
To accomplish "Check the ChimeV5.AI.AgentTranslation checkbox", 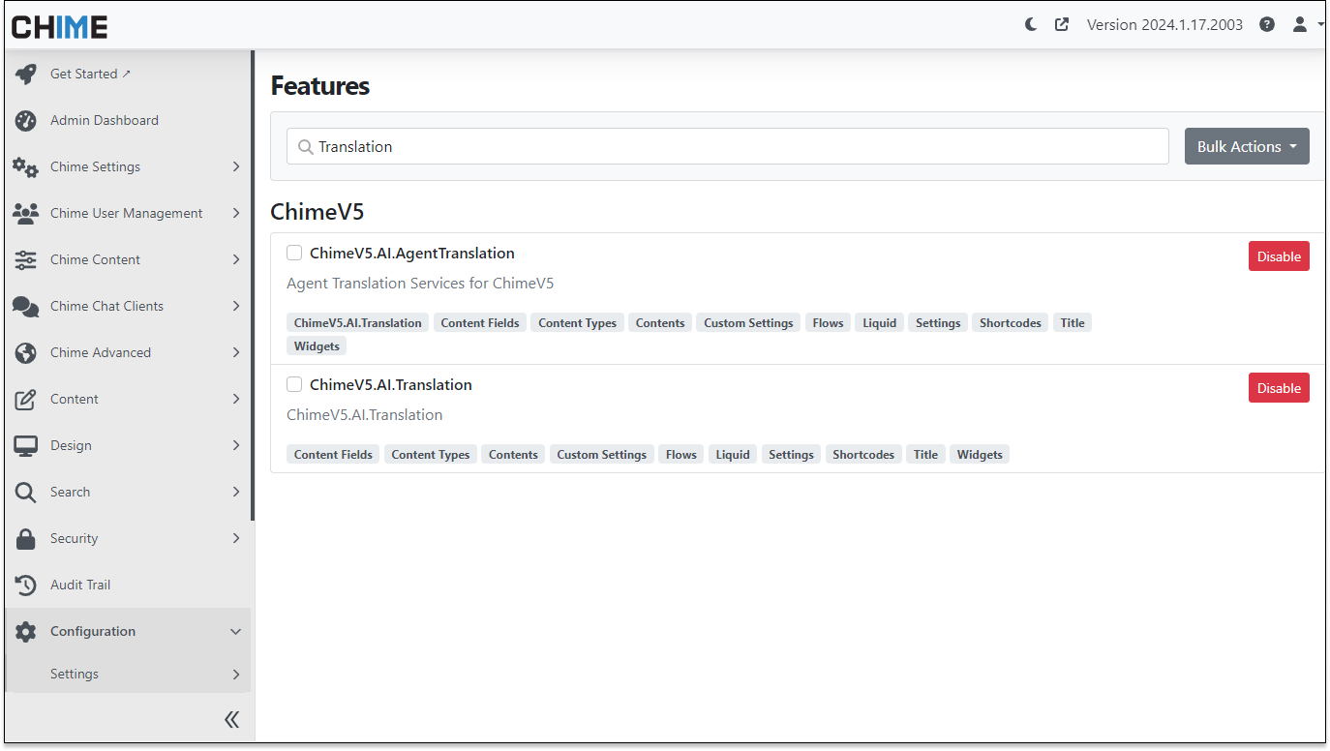I will point(294,253).
